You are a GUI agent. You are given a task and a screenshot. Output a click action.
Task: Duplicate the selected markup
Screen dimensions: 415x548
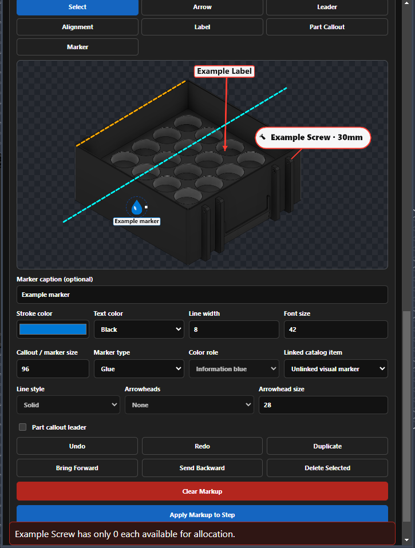327,446
